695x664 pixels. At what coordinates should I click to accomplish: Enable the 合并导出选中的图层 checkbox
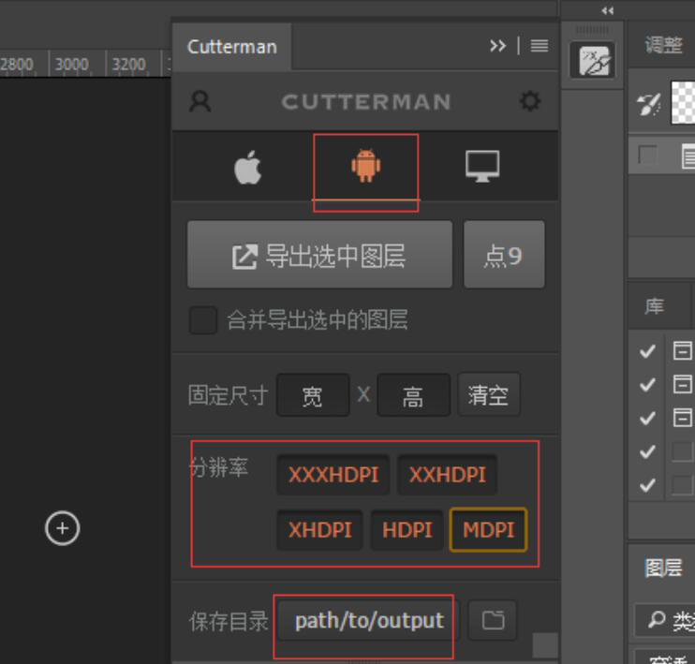[x=203, y=319]
